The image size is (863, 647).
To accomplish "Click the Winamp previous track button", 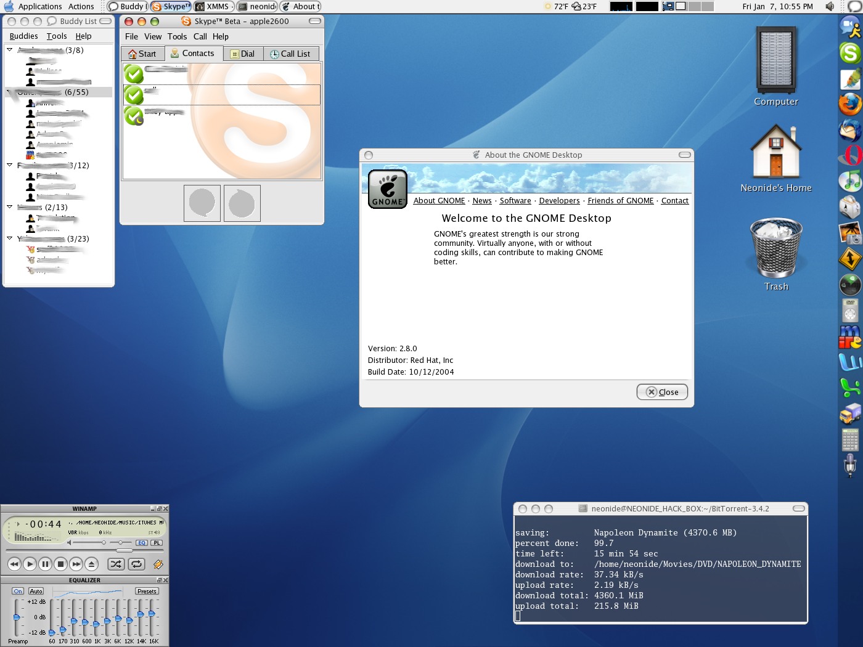I will pyautogui.click(x=14, y=564).
